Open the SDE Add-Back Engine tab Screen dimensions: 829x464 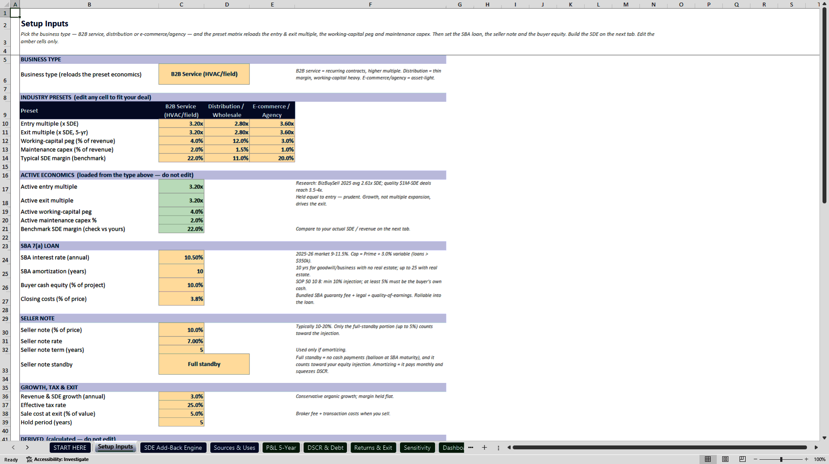coord(173,448)
